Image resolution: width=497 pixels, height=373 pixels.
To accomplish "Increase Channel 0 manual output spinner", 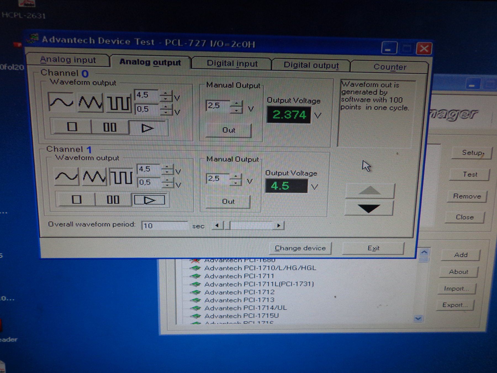I will [x=236, y=103].
